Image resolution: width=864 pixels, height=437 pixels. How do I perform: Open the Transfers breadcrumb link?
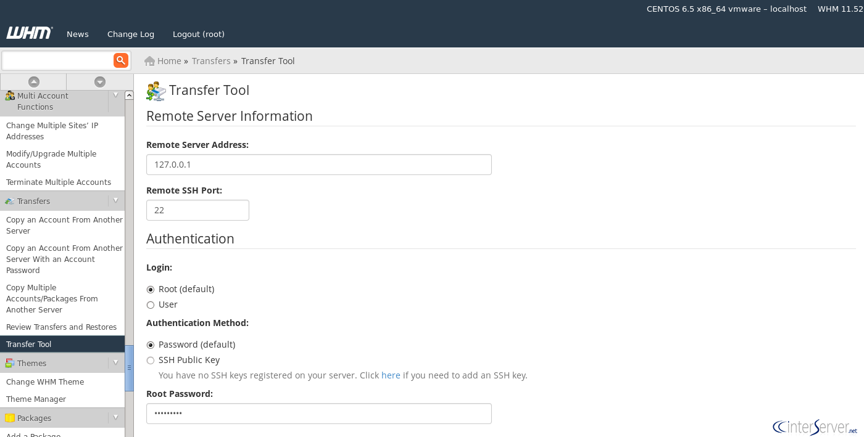pyautogui.click(x=211, y=60)
